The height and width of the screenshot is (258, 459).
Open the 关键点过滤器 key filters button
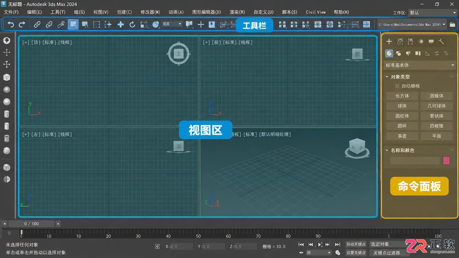pyautogui.click(x=389, y=253)
